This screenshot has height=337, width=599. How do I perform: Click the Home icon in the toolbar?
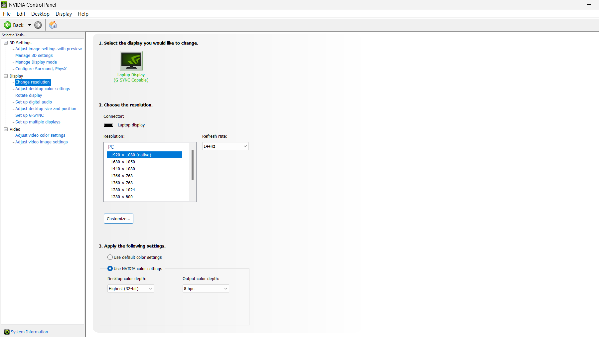coord(53,25)
